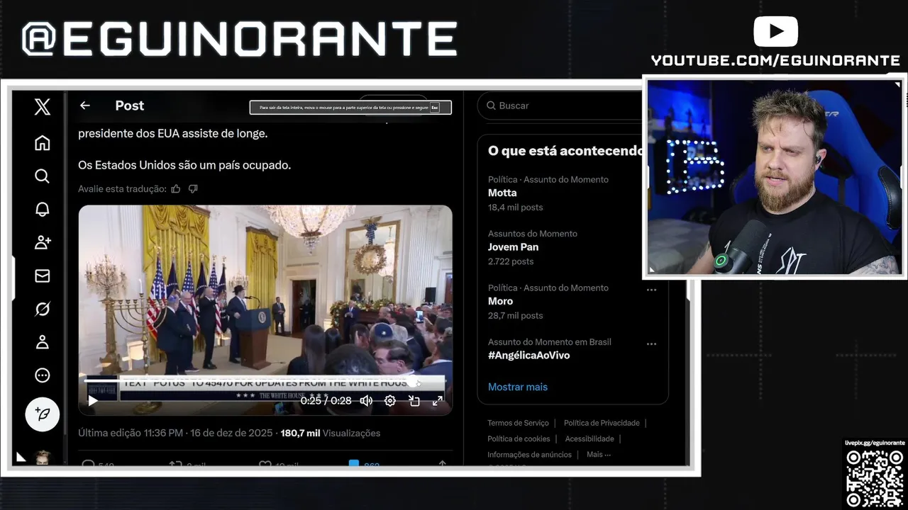Open the More circle icon in the sidebar
908x510 pixels.
tap(42, 375)
